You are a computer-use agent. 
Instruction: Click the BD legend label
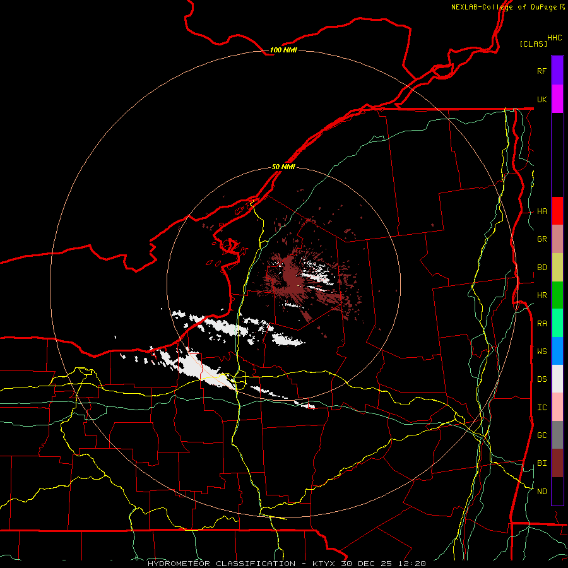541,268
